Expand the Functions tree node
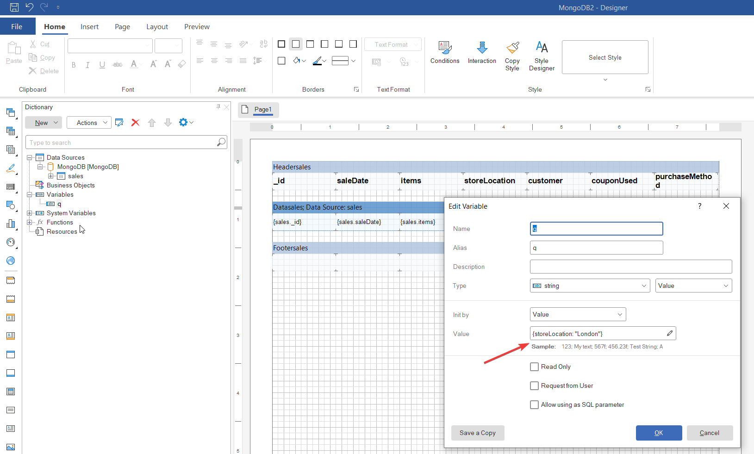The height and width of the screenshot is (454, 754). tap(30, 222)
